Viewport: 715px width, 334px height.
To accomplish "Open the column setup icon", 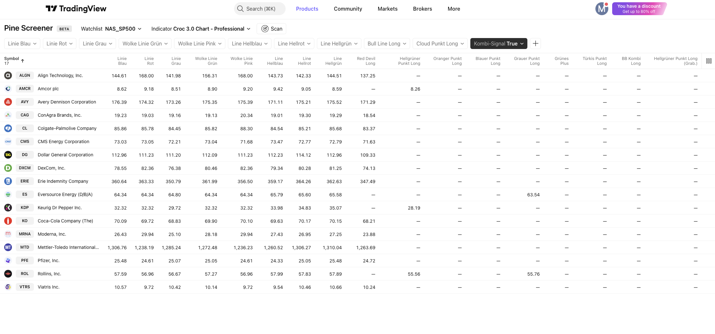I will coord(709,61).
